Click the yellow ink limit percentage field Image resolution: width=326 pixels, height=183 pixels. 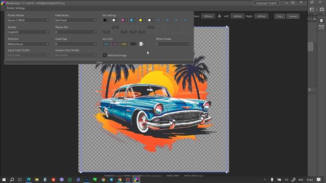click(x=124, y=44)
